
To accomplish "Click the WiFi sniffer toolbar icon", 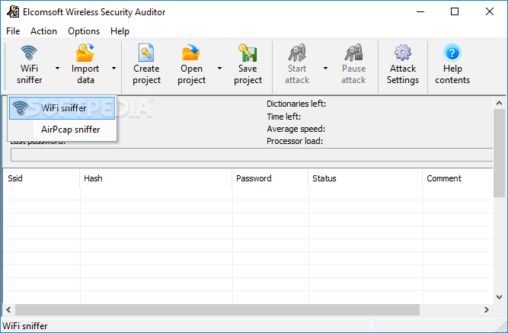I will click(x=29, y=53).
